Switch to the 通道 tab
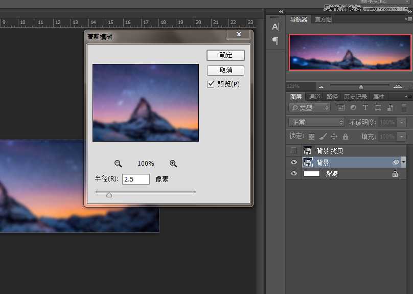This screenshot has height=294, width=413. (315, 97)
